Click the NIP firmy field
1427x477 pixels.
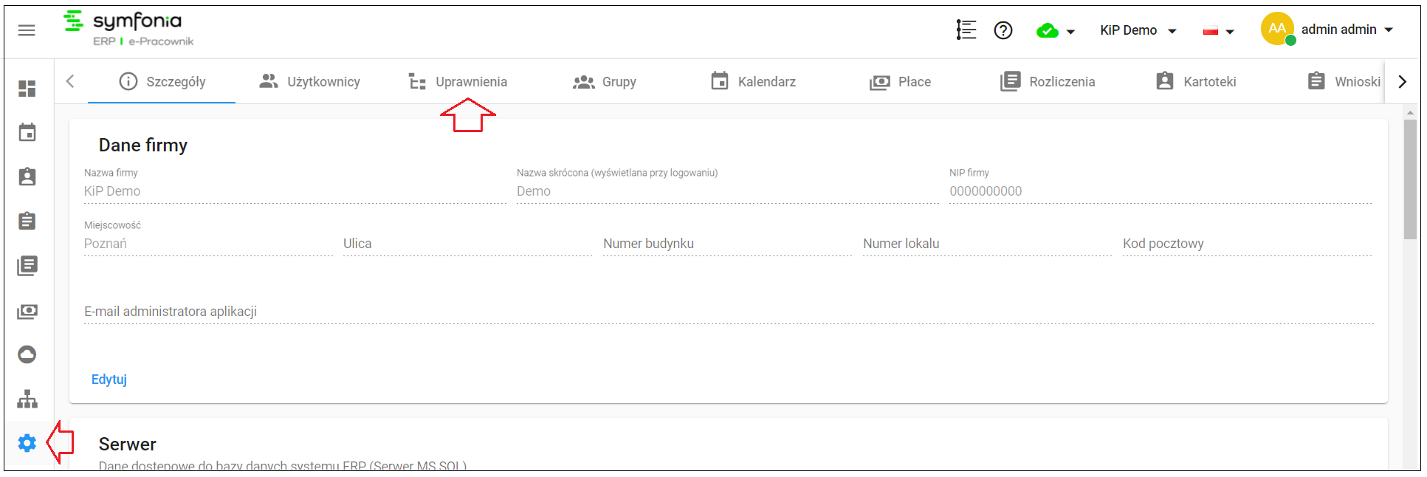point(1160,191)
